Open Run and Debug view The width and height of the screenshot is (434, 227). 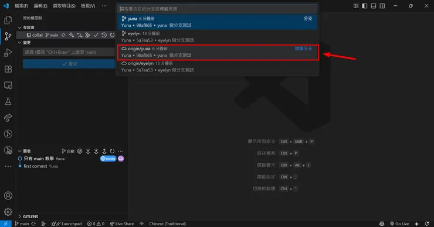coord(8,53)
